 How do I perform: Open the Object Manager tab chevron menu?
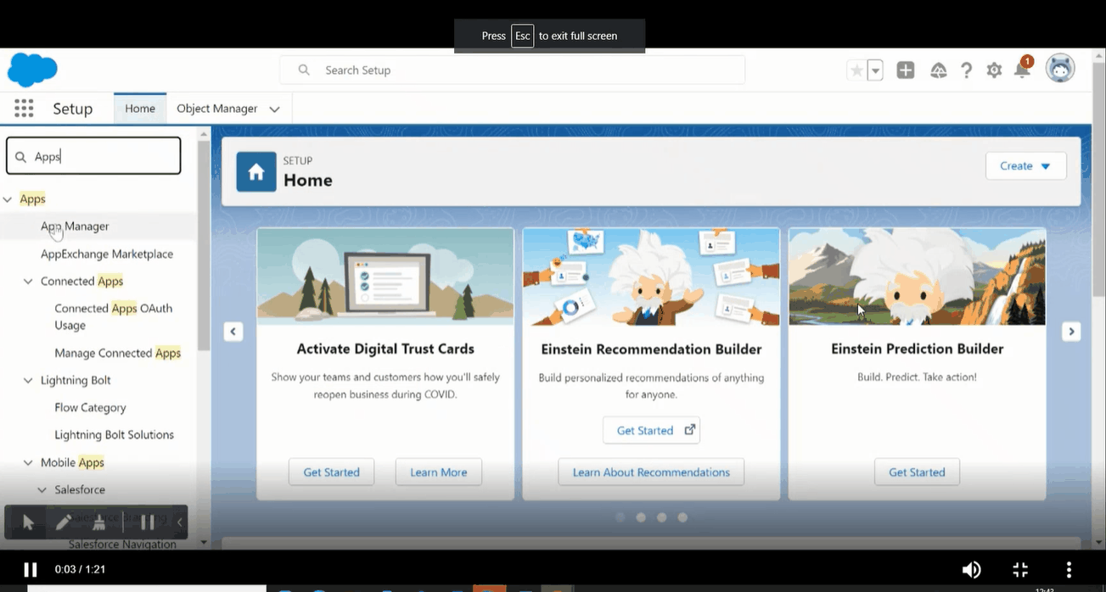[x=274, y=109]
